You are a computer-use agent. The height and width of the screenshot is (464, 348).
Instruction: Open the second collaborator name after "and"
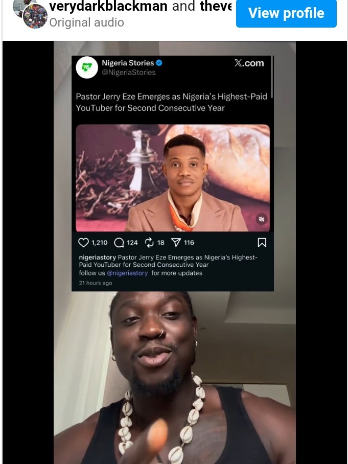point(216,7)
